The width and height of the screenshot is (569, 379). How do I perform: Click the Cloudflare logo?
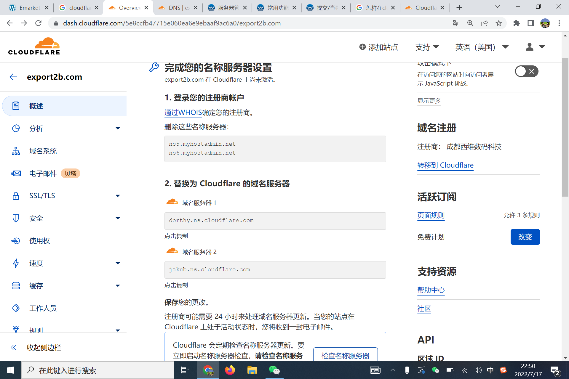34,46
